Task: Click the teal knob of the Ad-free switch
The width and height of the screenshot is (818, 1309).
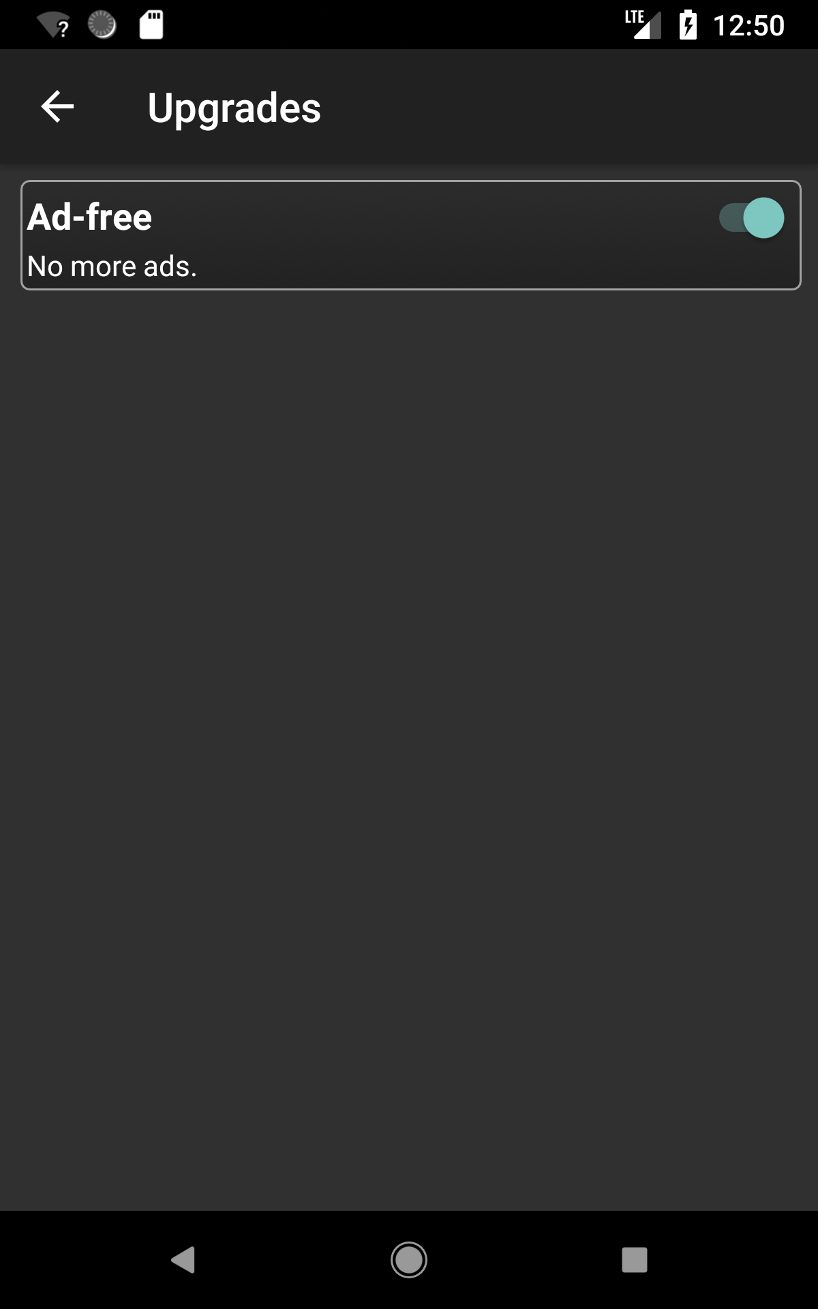Action: (x=763, y=218)
